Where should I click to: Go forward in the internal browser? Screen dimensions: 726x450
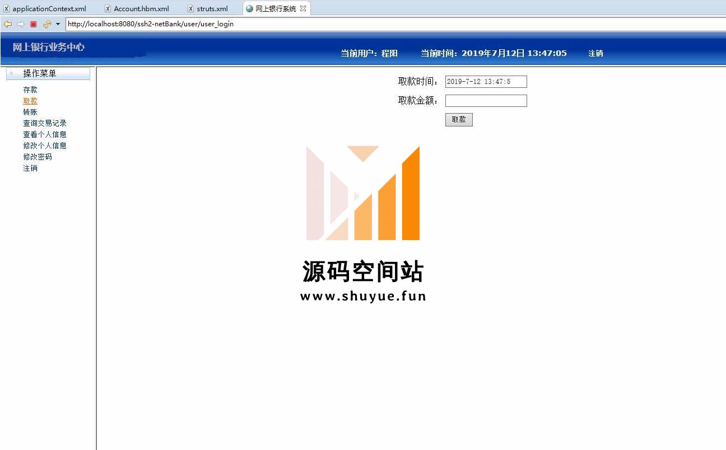point(21,24)
